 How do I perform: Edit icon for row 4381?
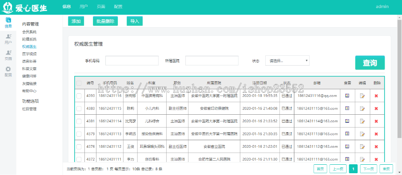click(x=362, y=121)
